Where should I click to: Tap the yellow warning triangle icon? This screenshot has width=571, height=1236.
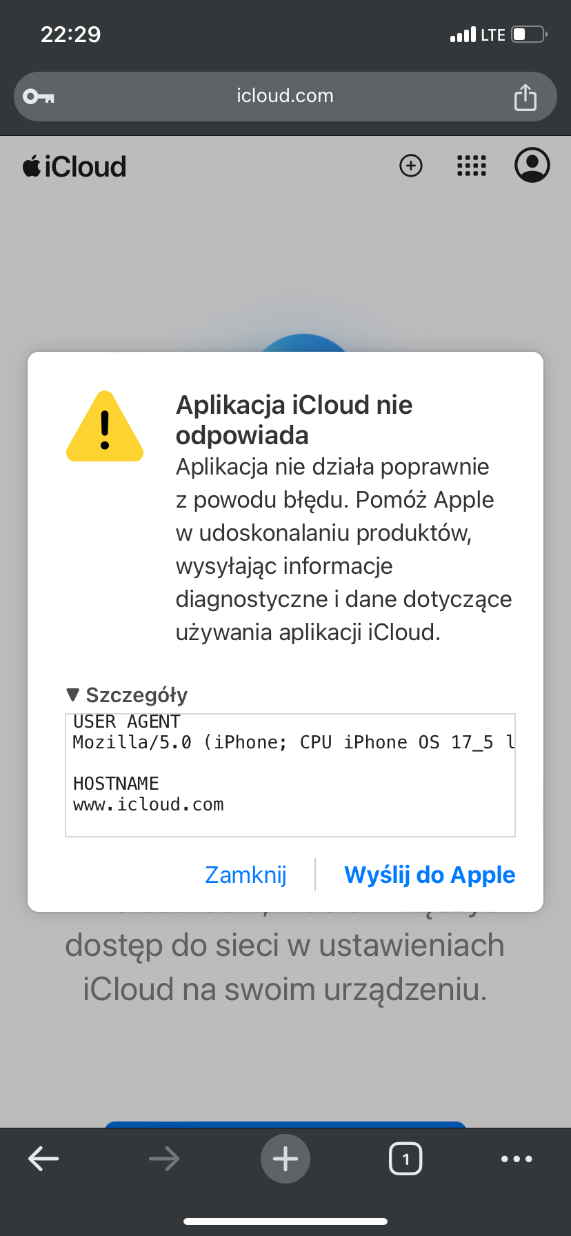(105, 426)
